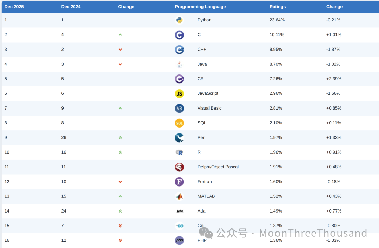The width and height of the screenshot is (379, 248).
Task: Click the double up arrow in Perl row
Action: pos(120,138)
